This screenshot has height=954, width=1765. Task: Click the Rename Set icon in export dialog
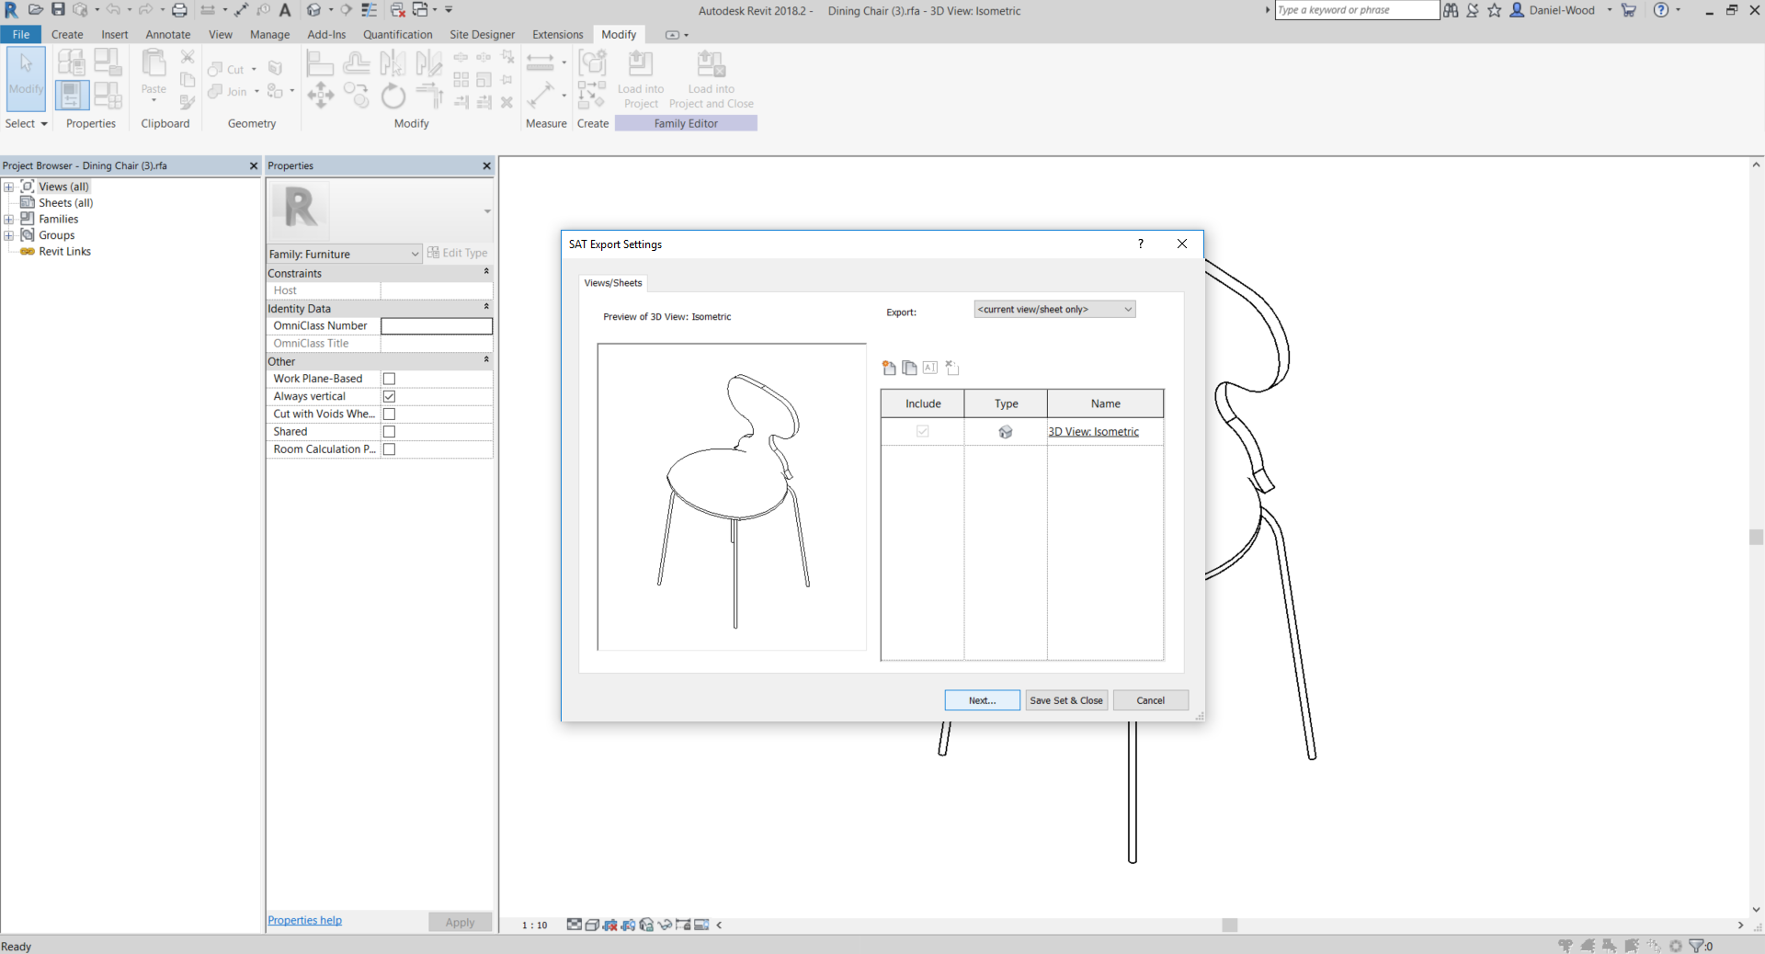(930, 369)
